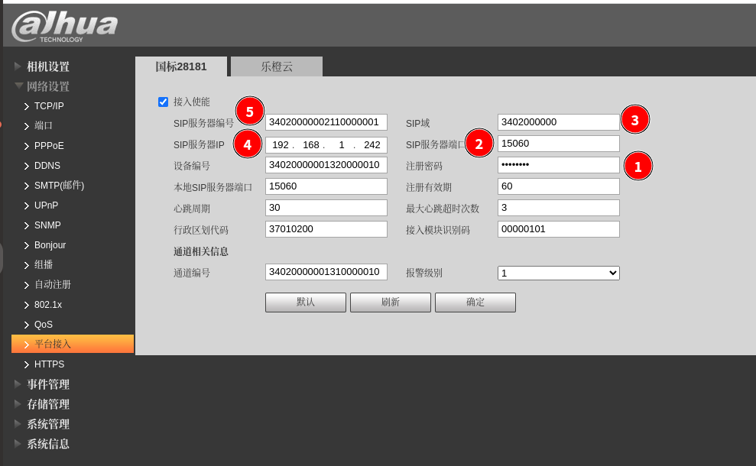Switch to the 乐橙云 tab
756x466 pixels.
pos(277,66)
